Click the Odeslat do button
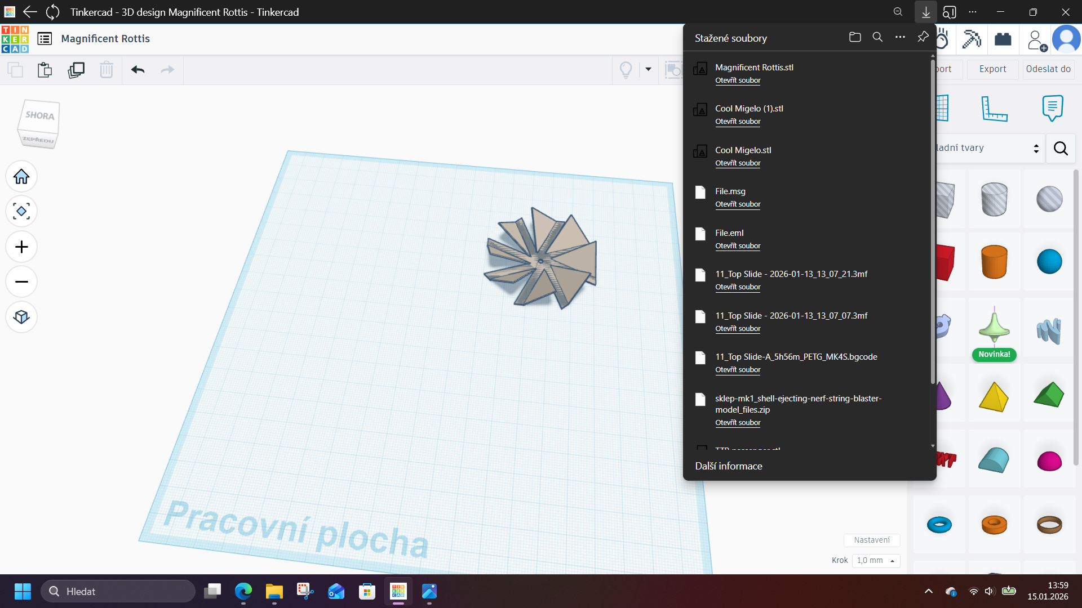 (x=1048, y=69)
